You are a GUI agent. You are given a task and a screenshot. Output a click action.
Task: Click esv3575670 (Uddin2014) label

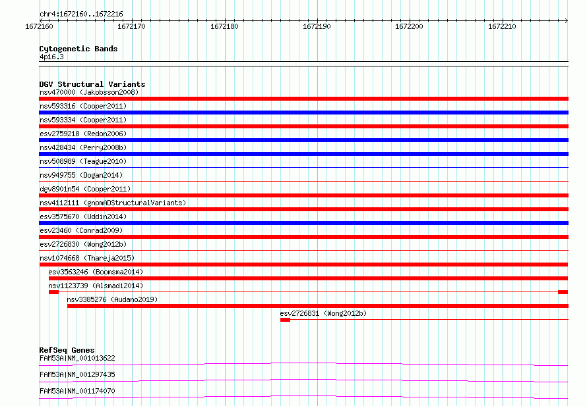[x=83, y=216]
